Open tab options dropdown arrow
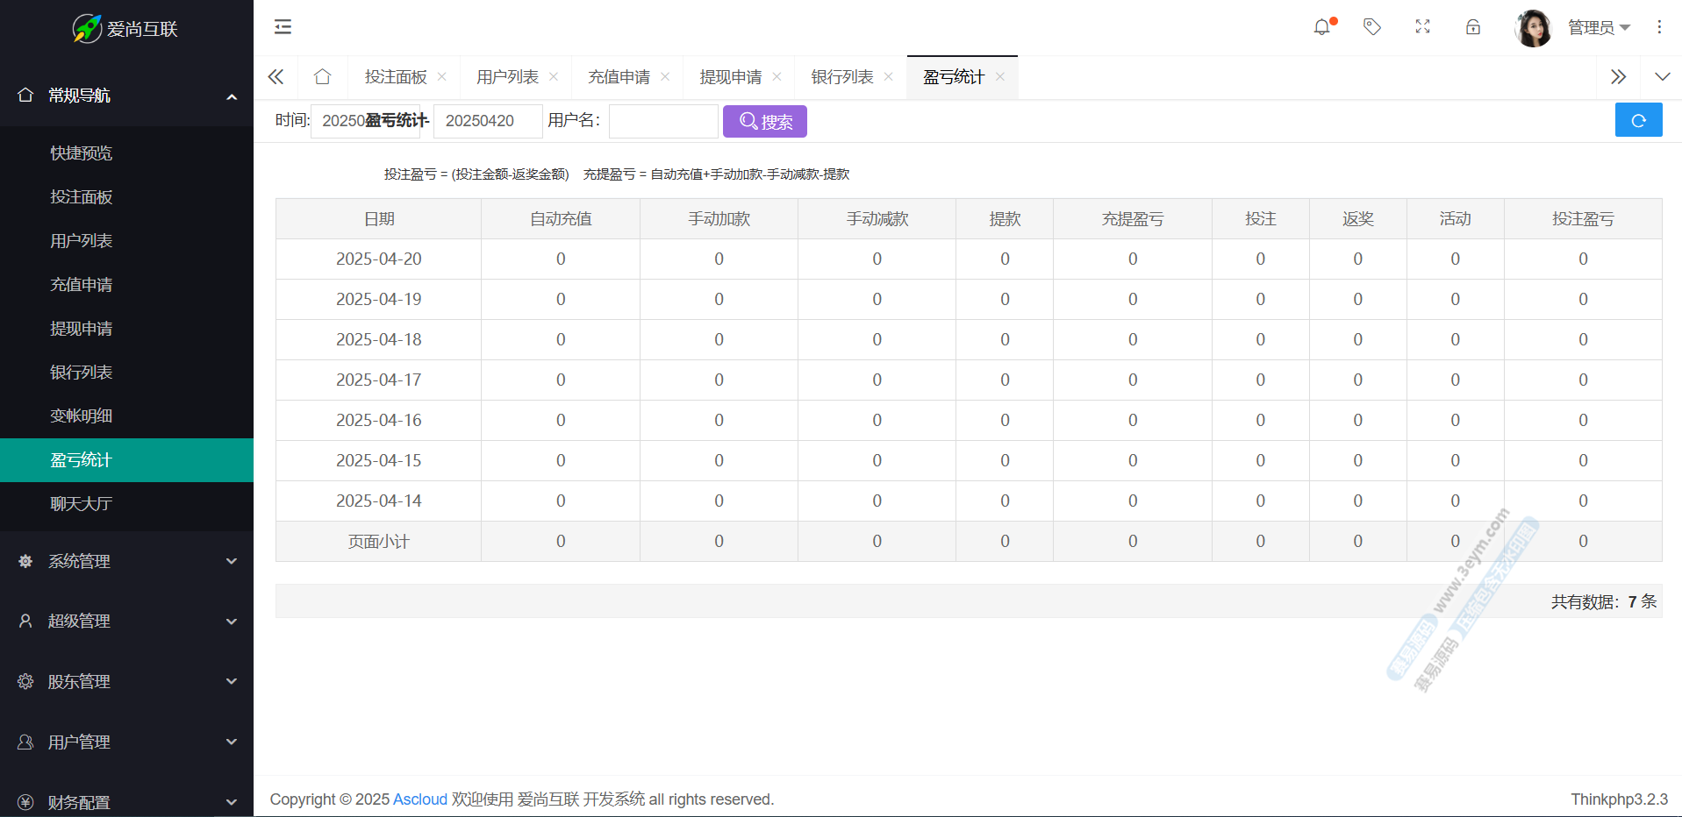1682x817 pixels. (x=1662, y=77)
